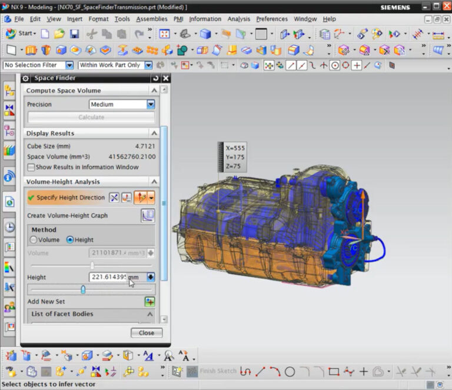Collapse the Display Results section

(154, 133)
